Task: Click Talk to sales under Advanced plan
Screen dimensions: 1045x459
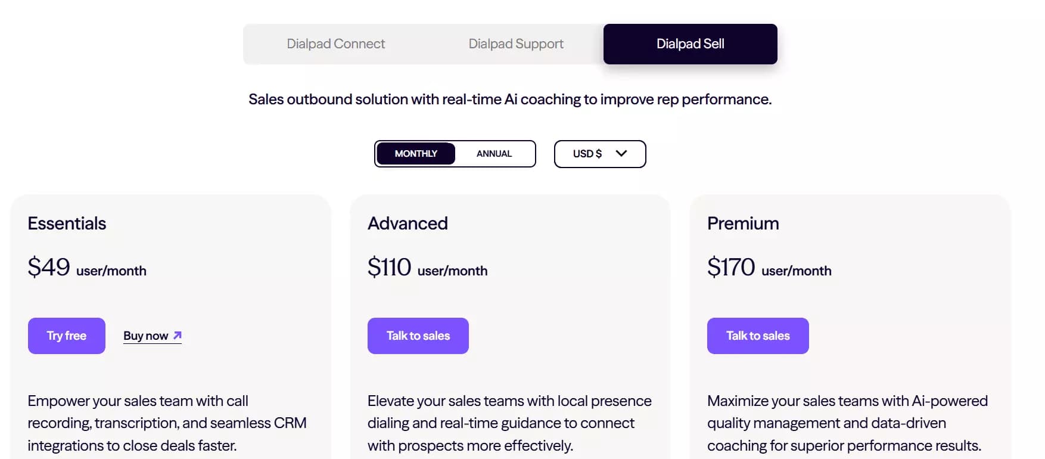Action: [418, 335]
